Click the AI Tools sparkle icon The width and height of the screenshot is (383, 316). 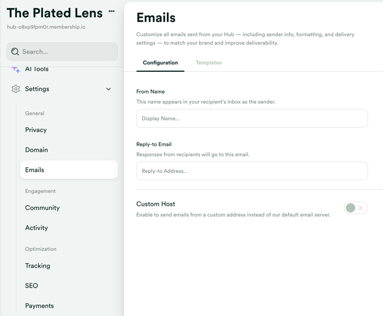tap(15, 70)
